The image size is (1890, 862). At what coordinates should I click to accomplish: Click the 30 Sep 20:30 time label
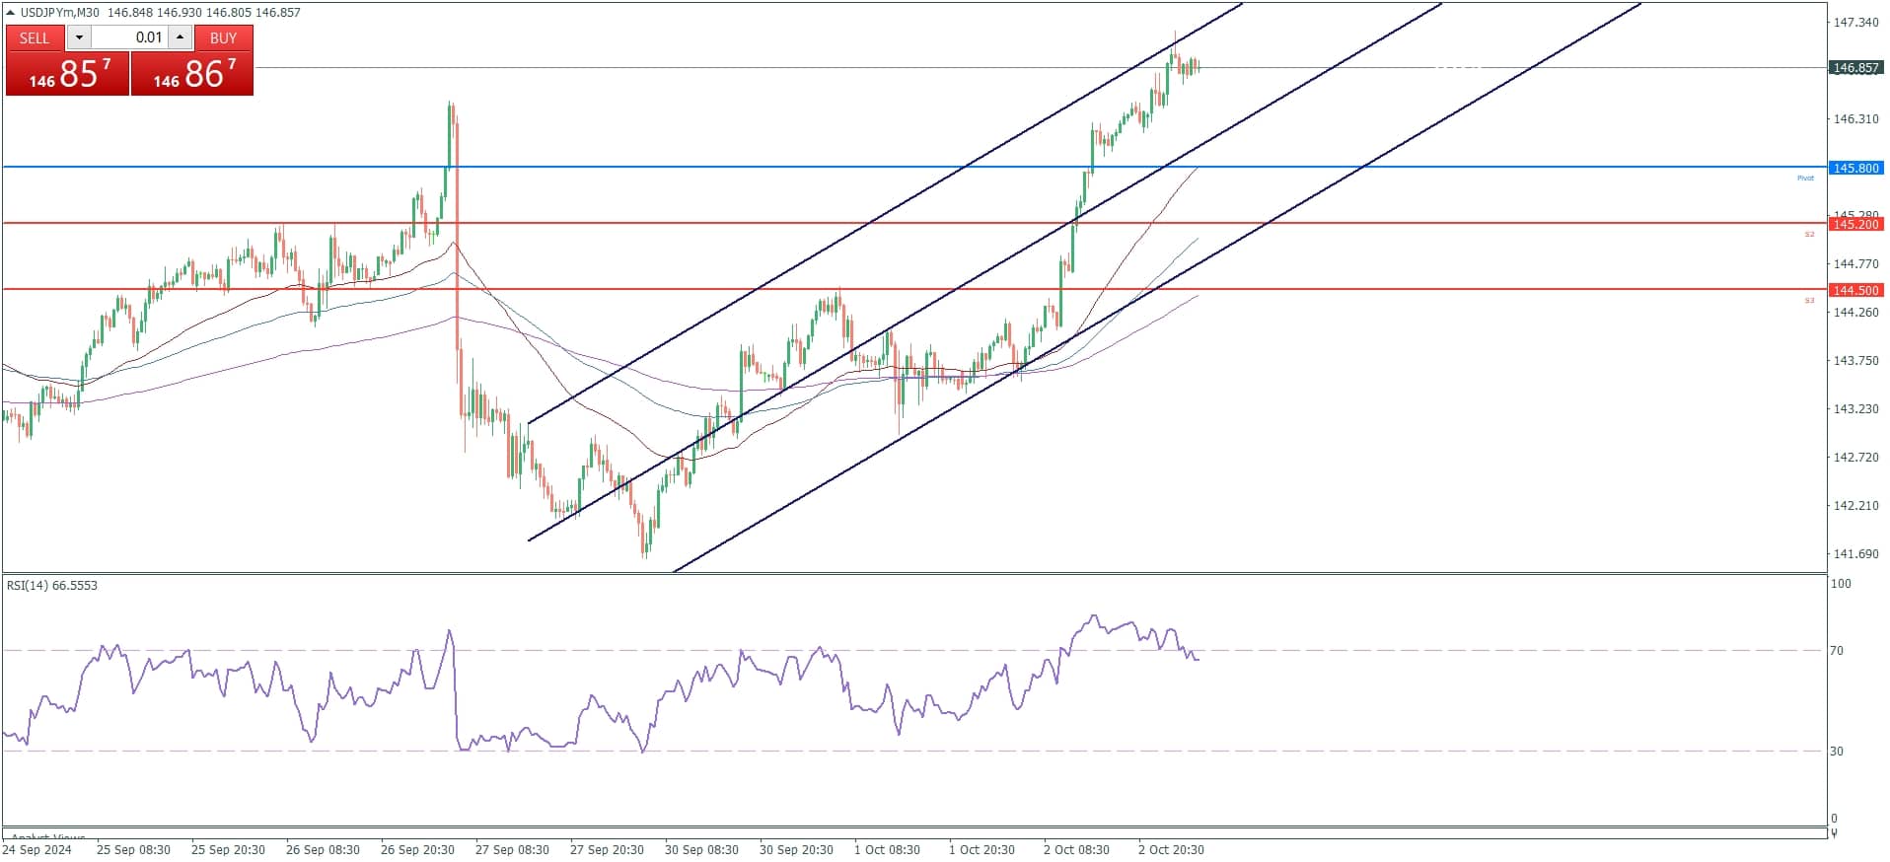tap(796, 850)
